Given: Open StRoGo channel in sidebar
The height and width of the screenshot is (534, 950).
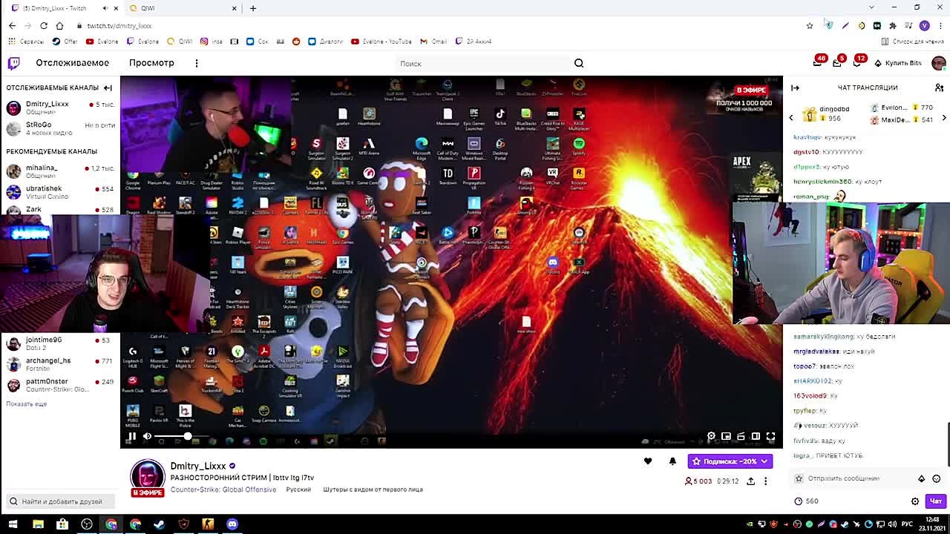Looking at the screenshot, I should coord(59,128).
